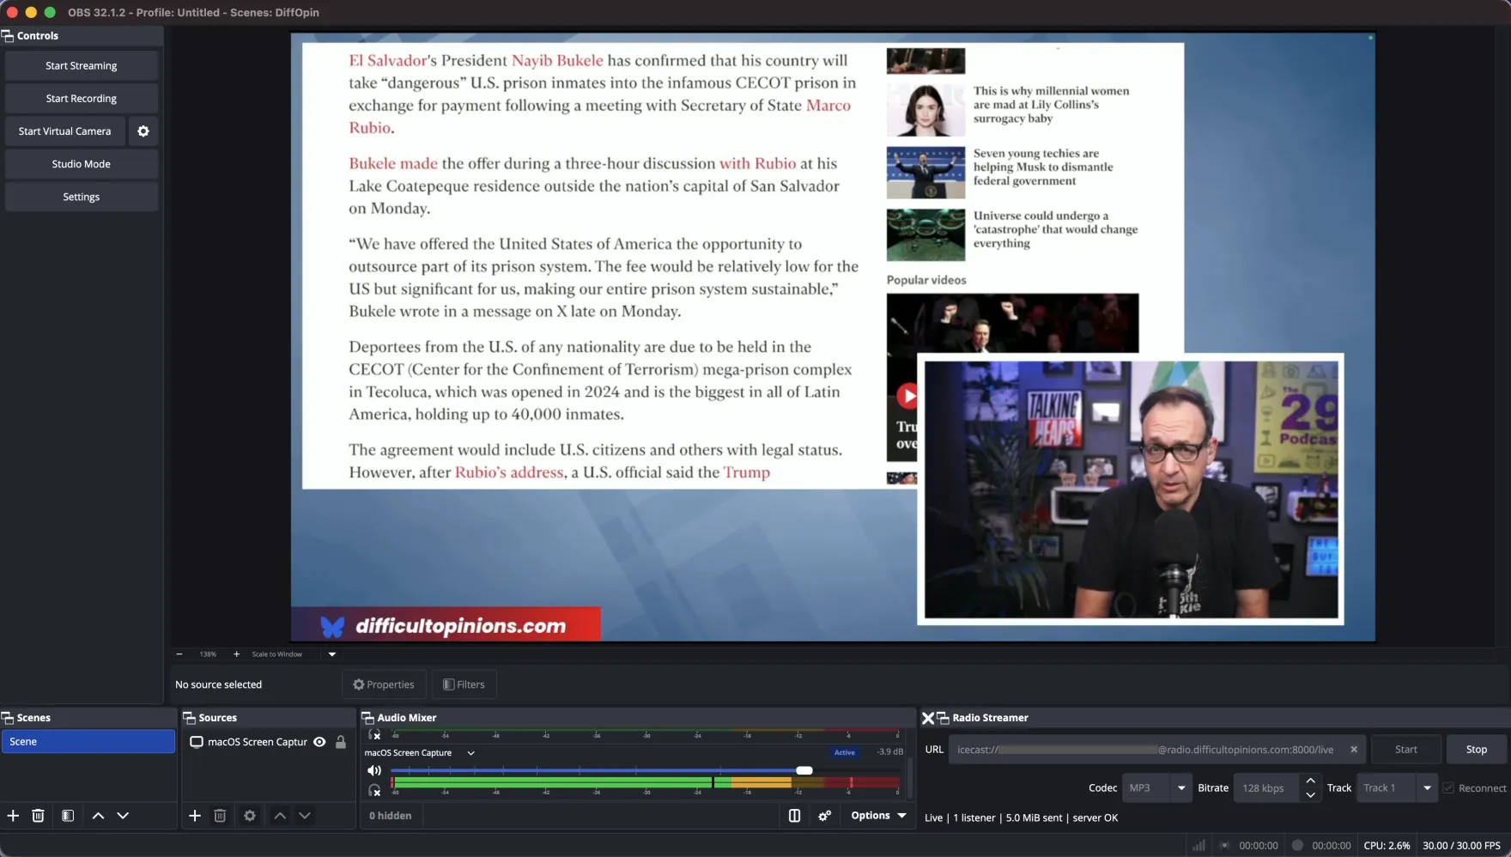Open source Filters button
This screenshot has height=857, width=1511.
(464, 684)
